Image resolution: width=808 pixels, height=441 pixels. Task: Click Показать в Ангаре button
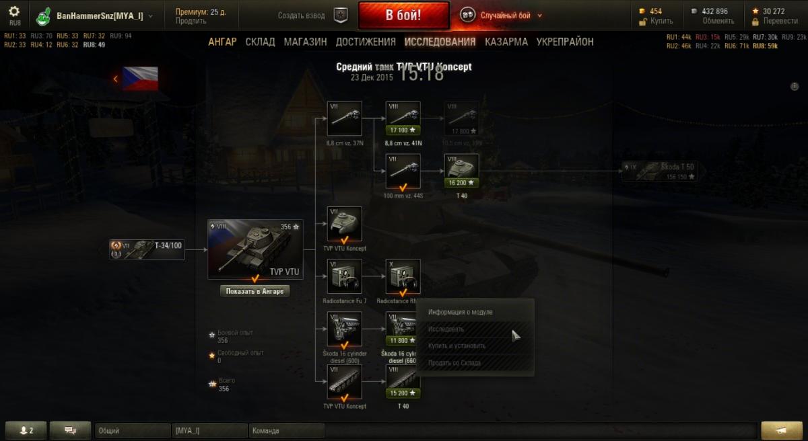(x=256, y=291)
